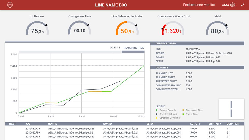The image size is (249, 140).
Task: Click the LINE NAME B00 title
Action: pos(111,5)
